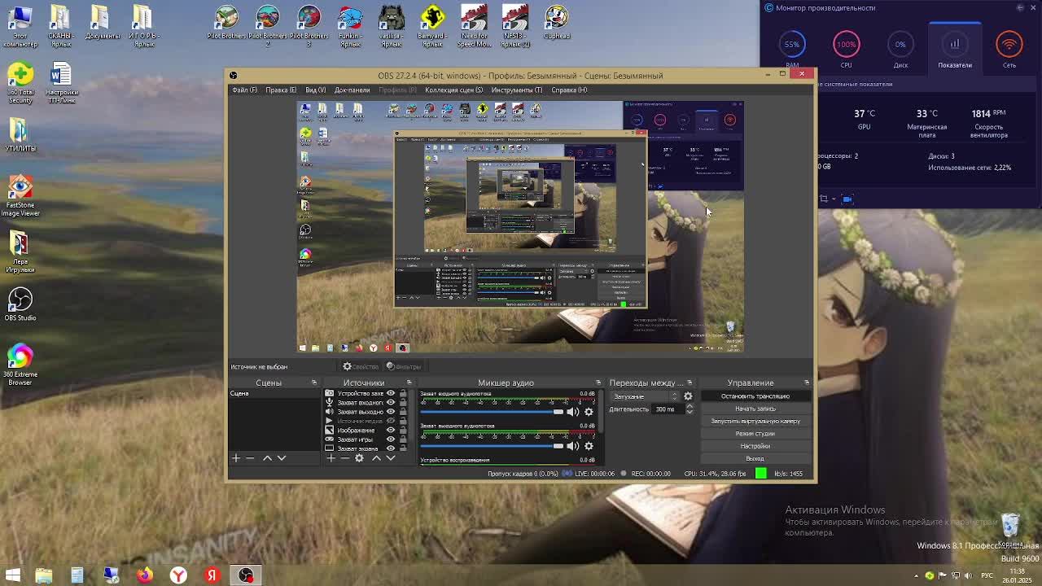Open the Файл menu in OBS
The height and width of the screenshot is (586, 1042).
[244, 90]
